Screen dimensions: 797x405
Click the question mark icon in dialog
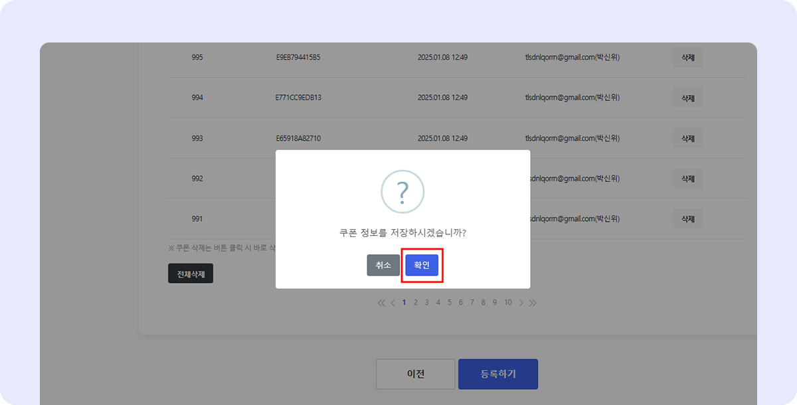point(402,192)
